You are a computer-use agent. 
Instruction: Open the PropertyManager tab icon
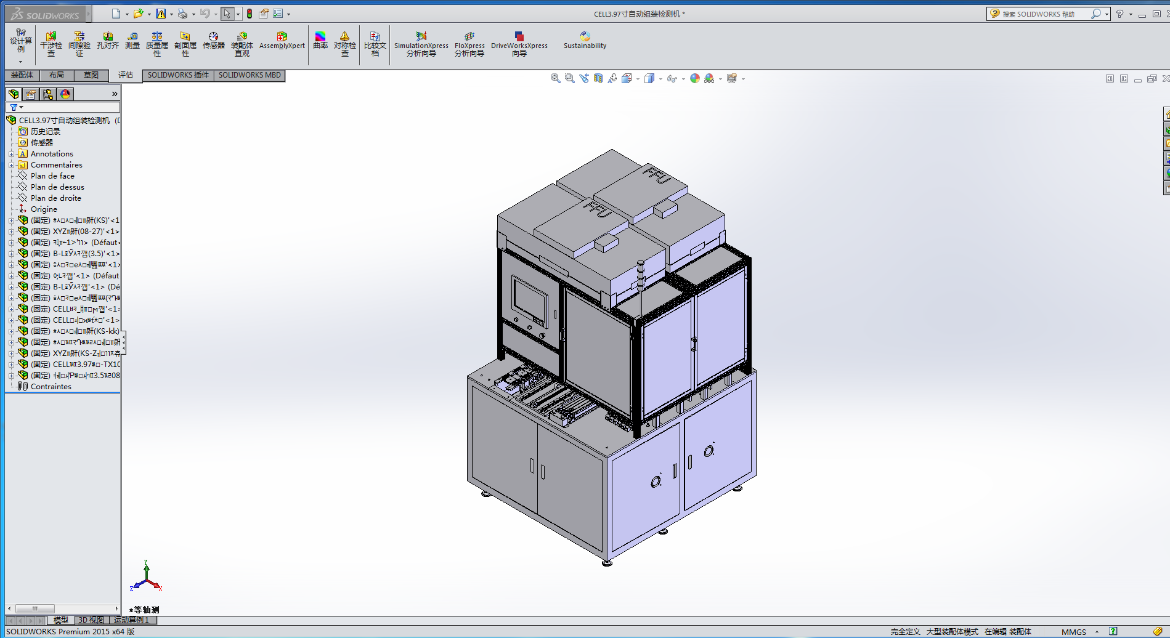pos(31,94)
